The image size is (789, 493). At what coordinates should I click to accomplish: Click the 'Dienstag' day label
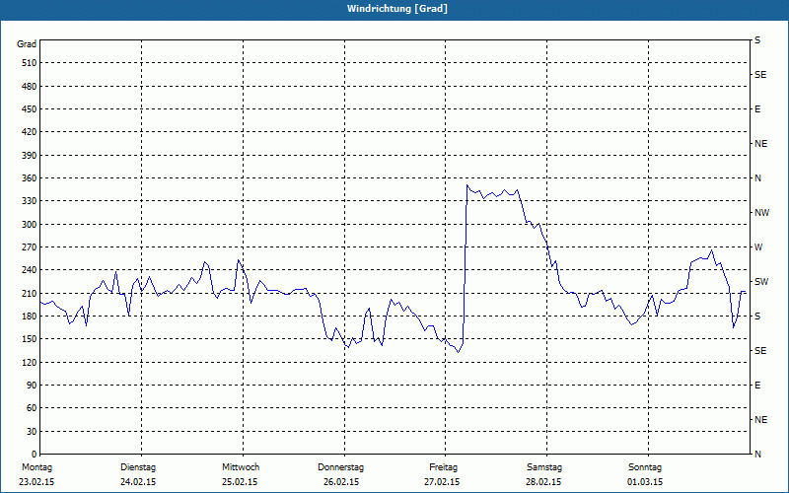138,467
